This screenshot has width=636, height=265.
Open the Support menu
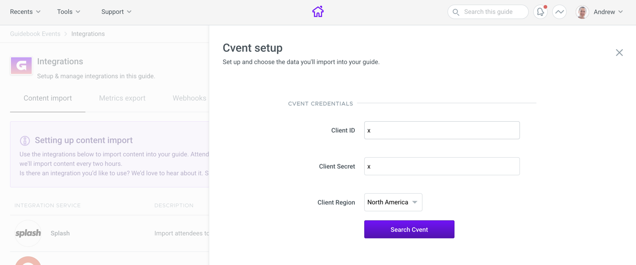(x=116, y=12)
